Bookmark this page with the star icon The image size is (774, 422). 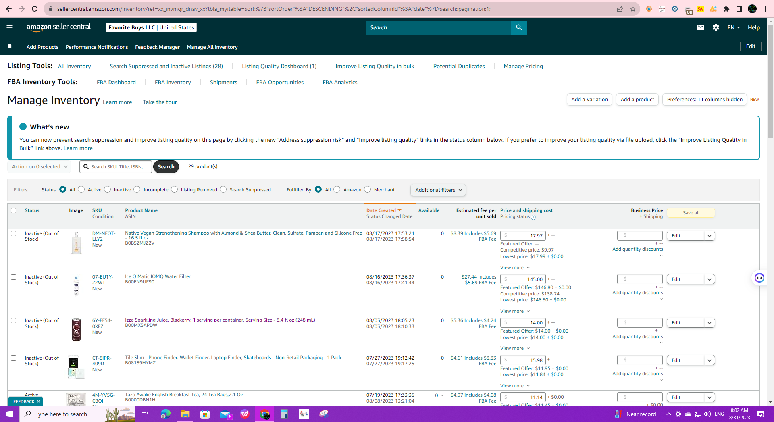[x=633, y=9]
